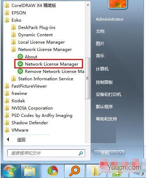Click the search magnifier in search box
The width and height of the screenshot is (146, 178).
pyautogui.click(x=81, y=153)
